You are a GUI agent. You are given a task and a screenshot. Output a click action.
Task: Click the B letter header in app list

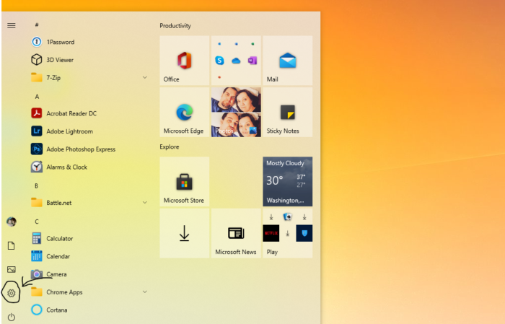coord(36,186)
